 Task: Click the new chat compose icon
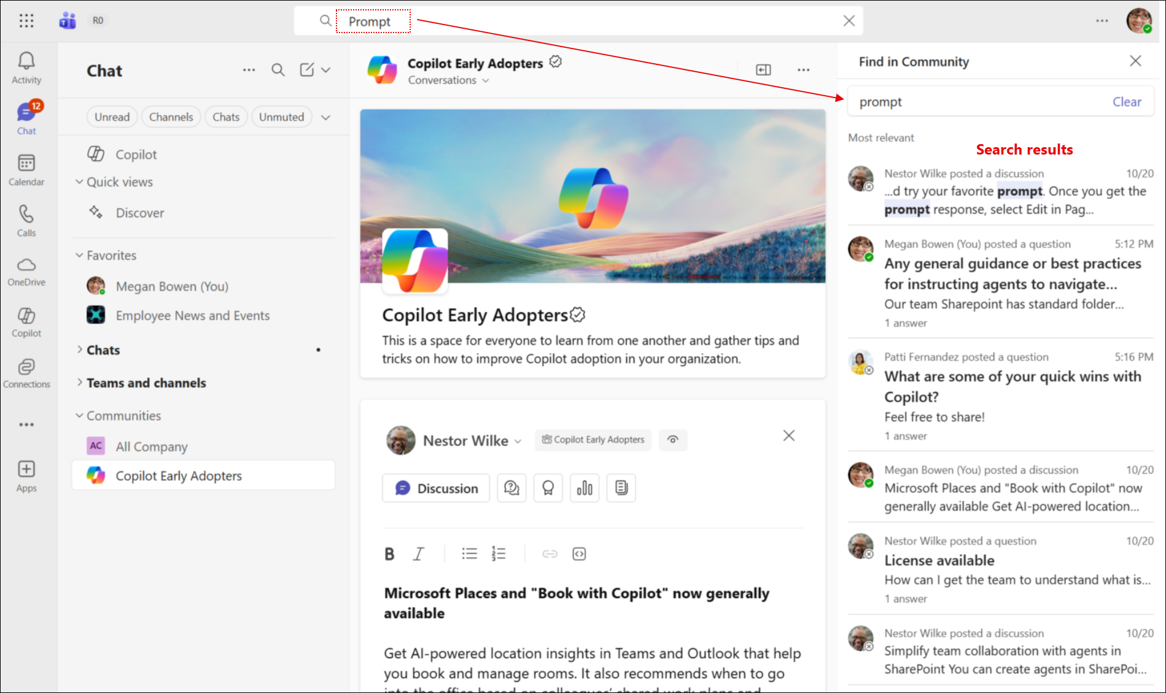click(x=307, y=69)
